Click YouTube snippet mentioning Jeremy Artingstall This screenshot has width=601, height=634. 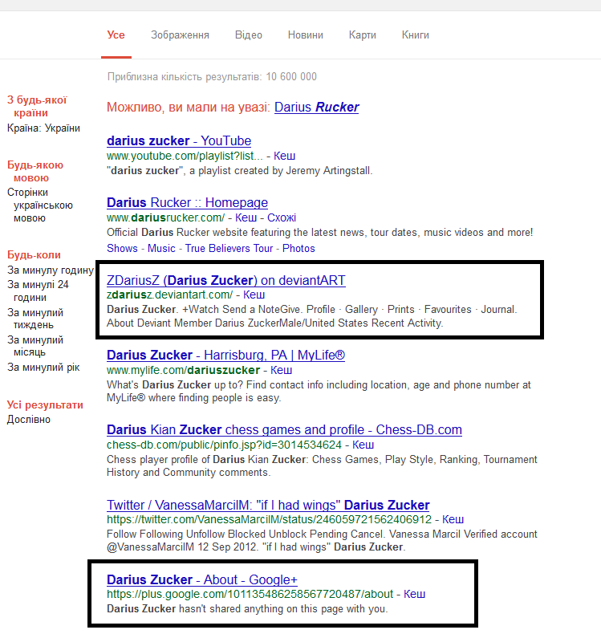click(x=240, y=171)
